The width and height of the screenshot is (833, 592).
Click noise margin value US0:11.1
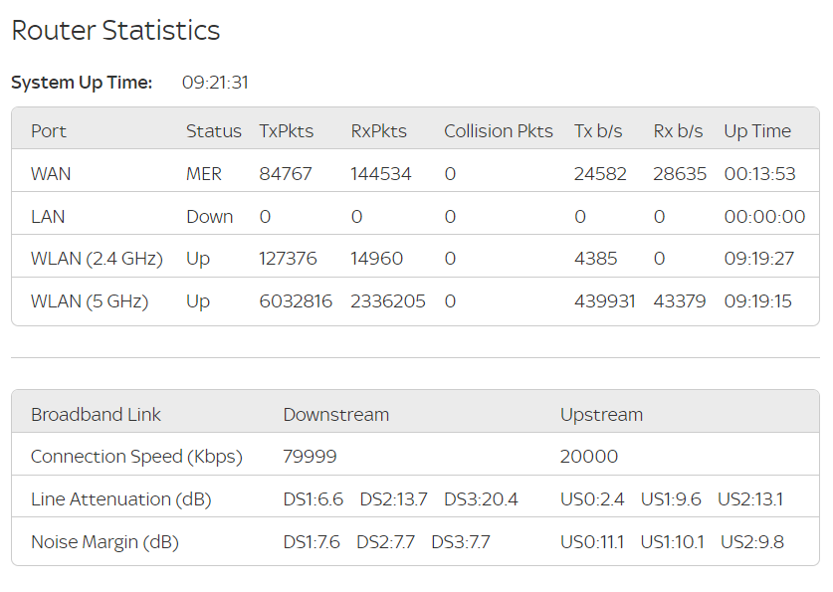(x=592, y=542)
